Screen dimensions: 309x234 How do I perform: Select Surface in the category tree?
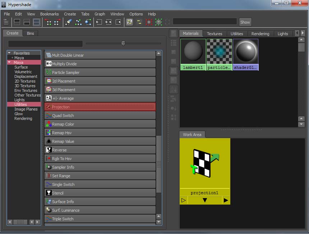21,67
